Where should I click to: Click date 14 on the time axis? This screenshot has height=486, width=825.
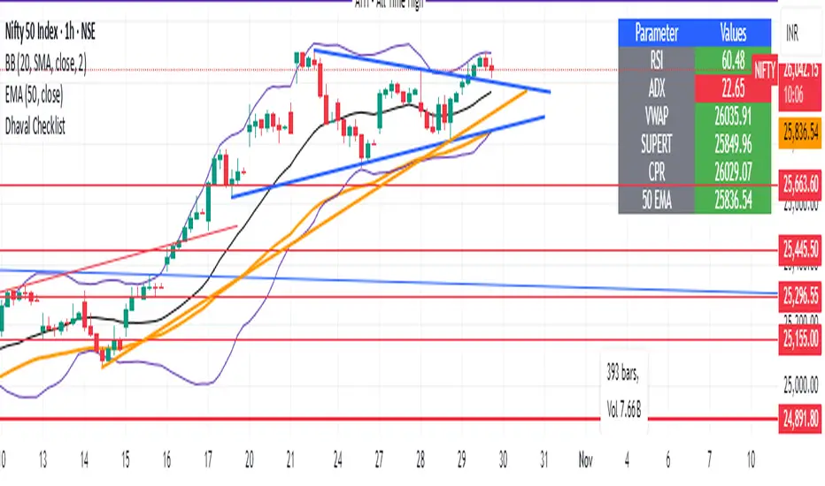pos(84,460)
